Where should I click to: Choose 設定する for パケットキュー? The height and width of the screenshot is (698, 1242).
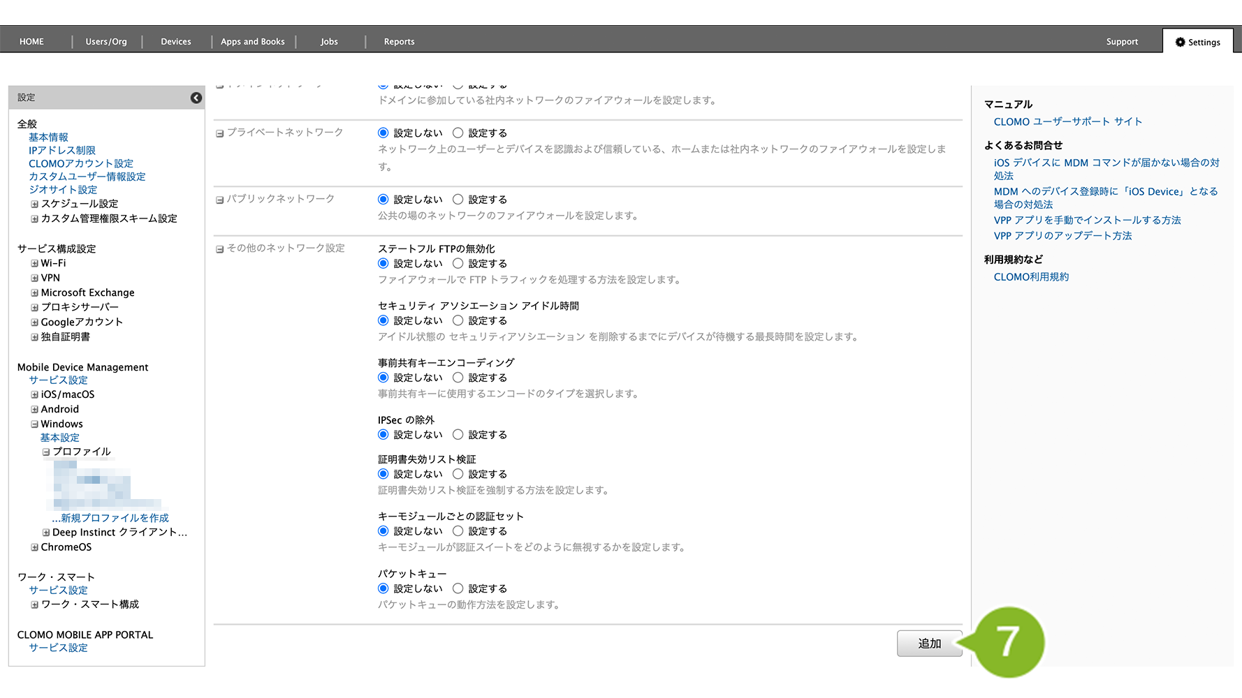click(x=458, y=589)
